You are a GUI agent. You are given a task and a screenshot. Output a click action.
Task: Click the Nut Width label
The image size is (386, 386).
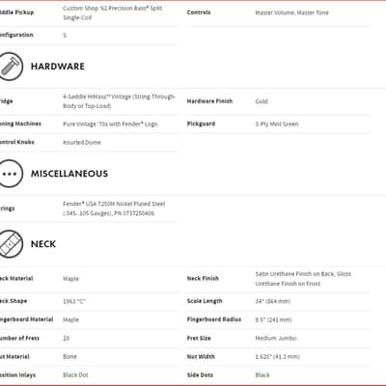click(201, 356)
